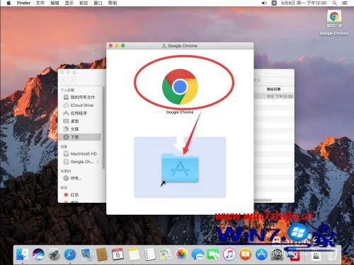
Task: Open Contacts from the Dock
Action: [102, 254]
